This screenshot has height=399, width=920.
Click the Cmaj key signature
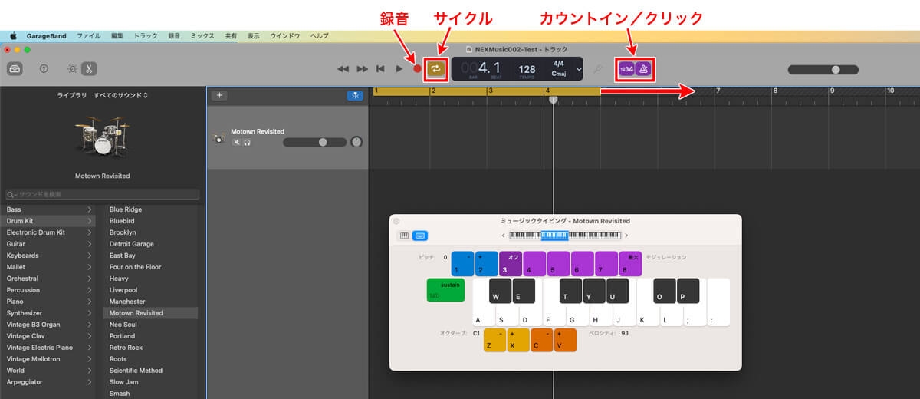pos(559,74)
